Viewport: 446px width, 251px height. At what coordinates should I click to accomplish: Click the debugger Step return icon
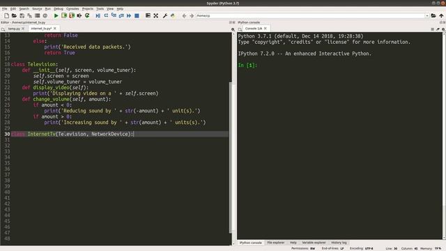tap(121, 15)
